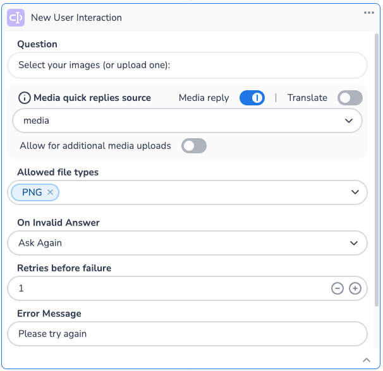
Task: Expand the Allowed file types dropdown
Action: click(x=355, y=192)
